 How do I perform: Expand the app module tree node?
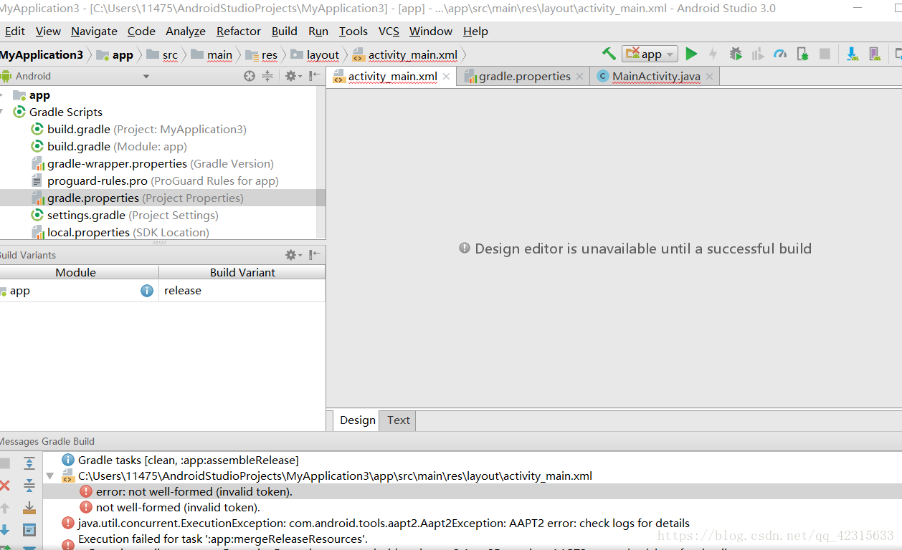pyautogui.click(x=2, y=95)
